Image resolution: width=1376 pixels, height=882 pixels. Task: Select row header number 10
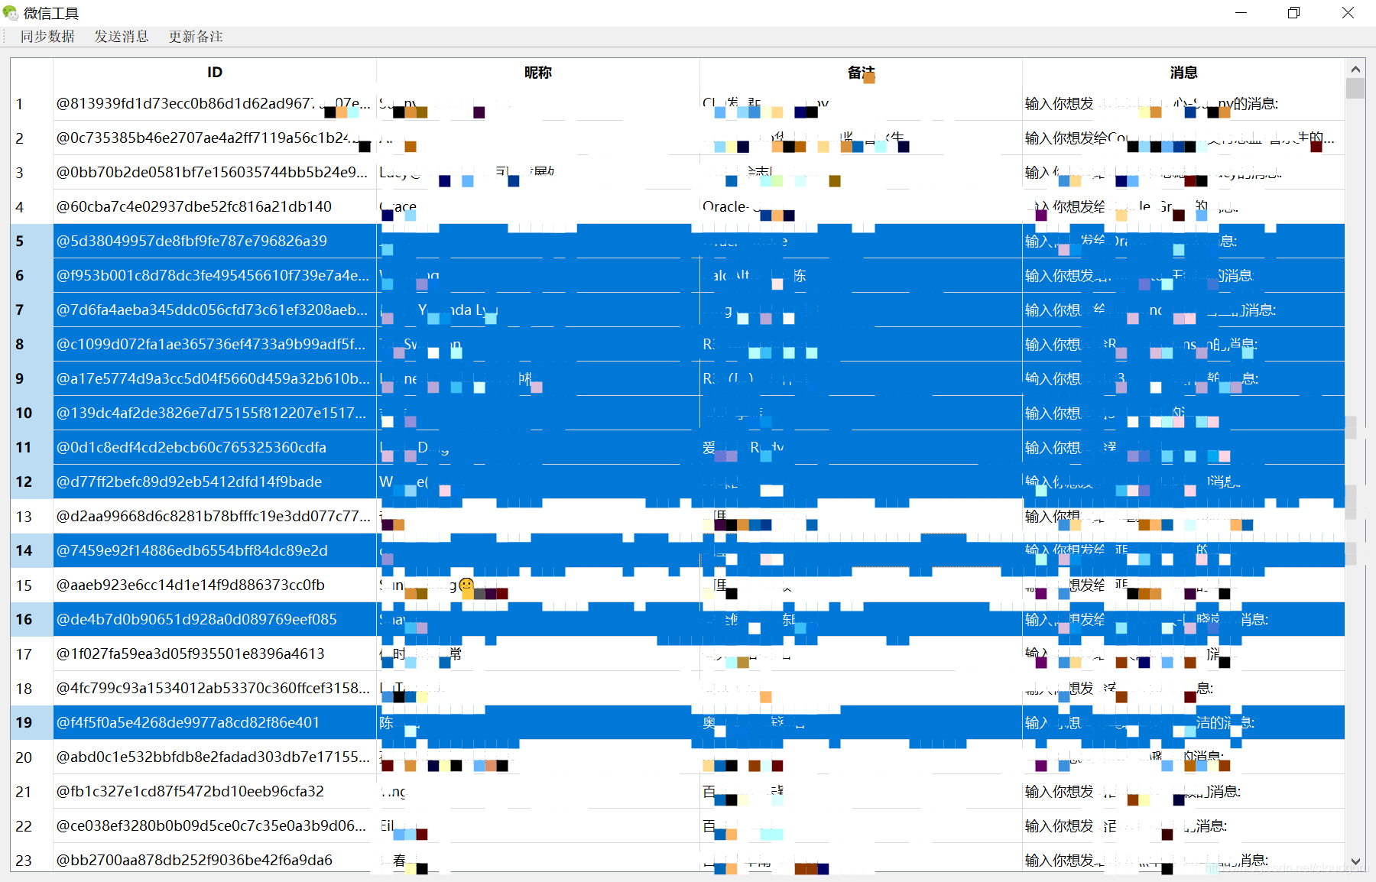(32, 413)
